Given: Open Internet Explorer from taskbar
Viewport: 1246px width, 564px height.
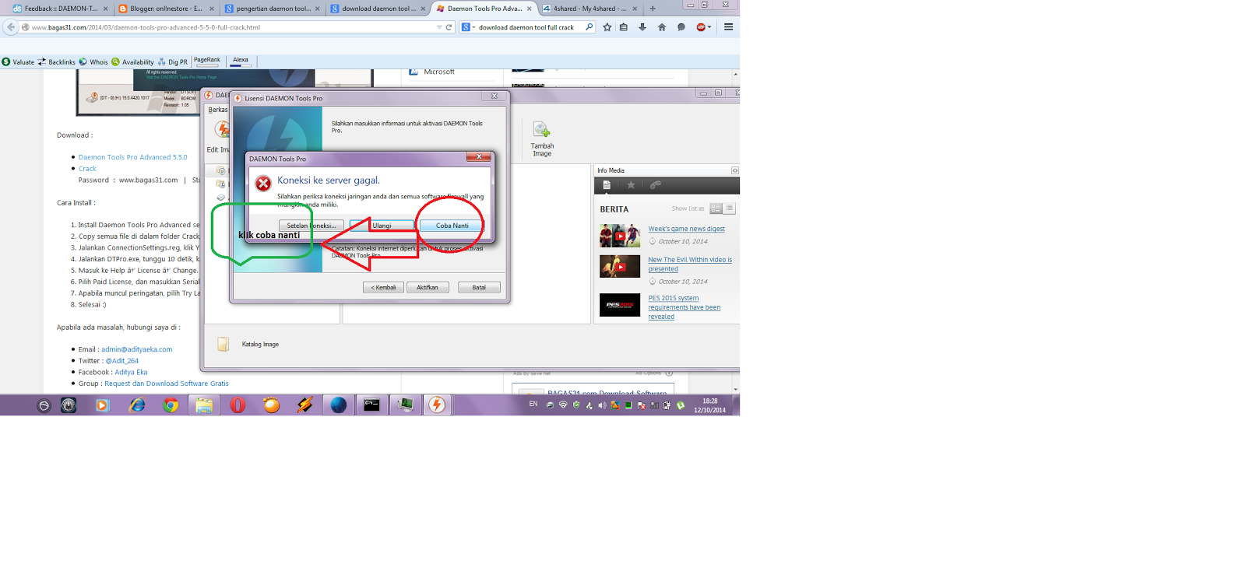Looking at the screenshot, I should [x=137, y=405].
